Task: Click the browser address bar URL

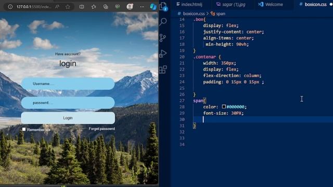Action: (x=33, y=7)
